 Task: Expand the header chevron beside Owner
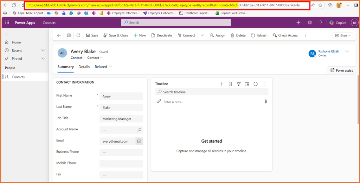click(347, 51)
